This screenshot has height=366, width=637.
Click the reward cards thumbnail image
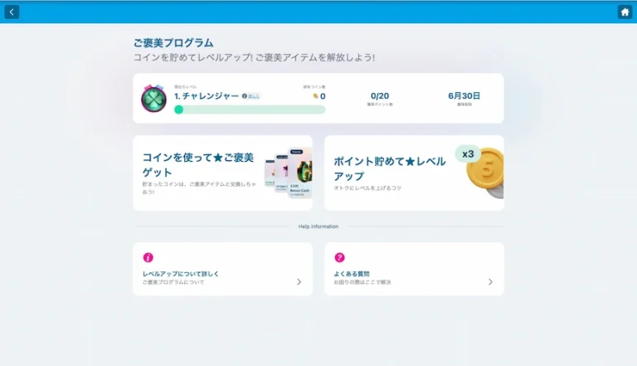pos(288,173)
